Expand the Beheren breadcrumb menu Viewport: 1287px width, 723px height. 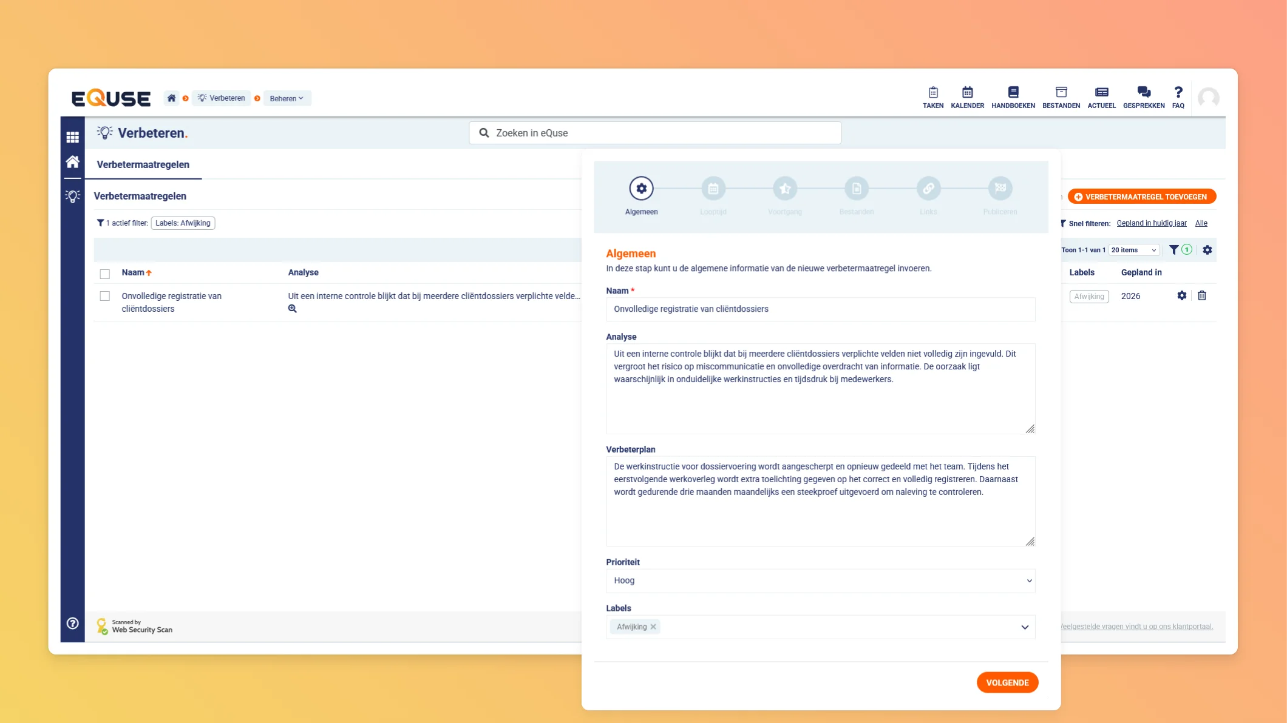(x=287, y=98)
